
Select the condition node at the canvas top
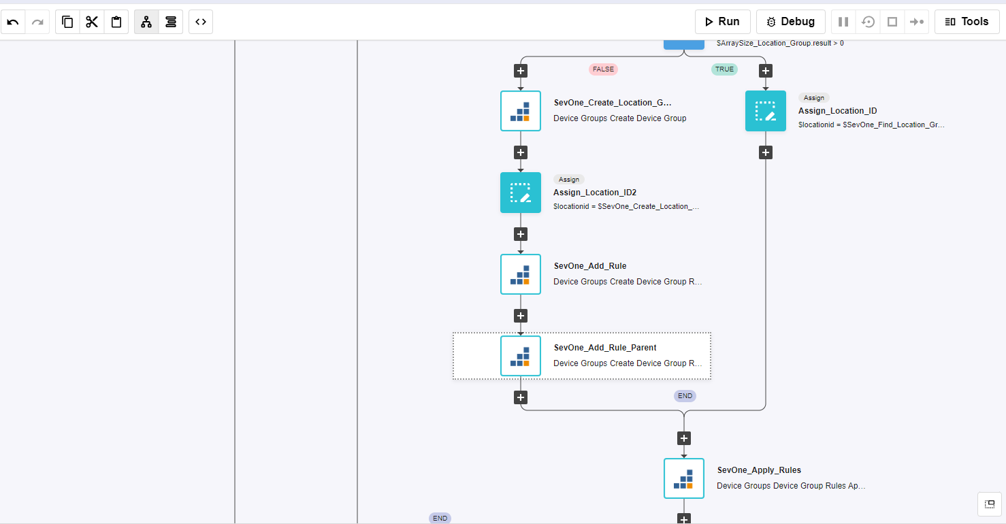point(684,44)
